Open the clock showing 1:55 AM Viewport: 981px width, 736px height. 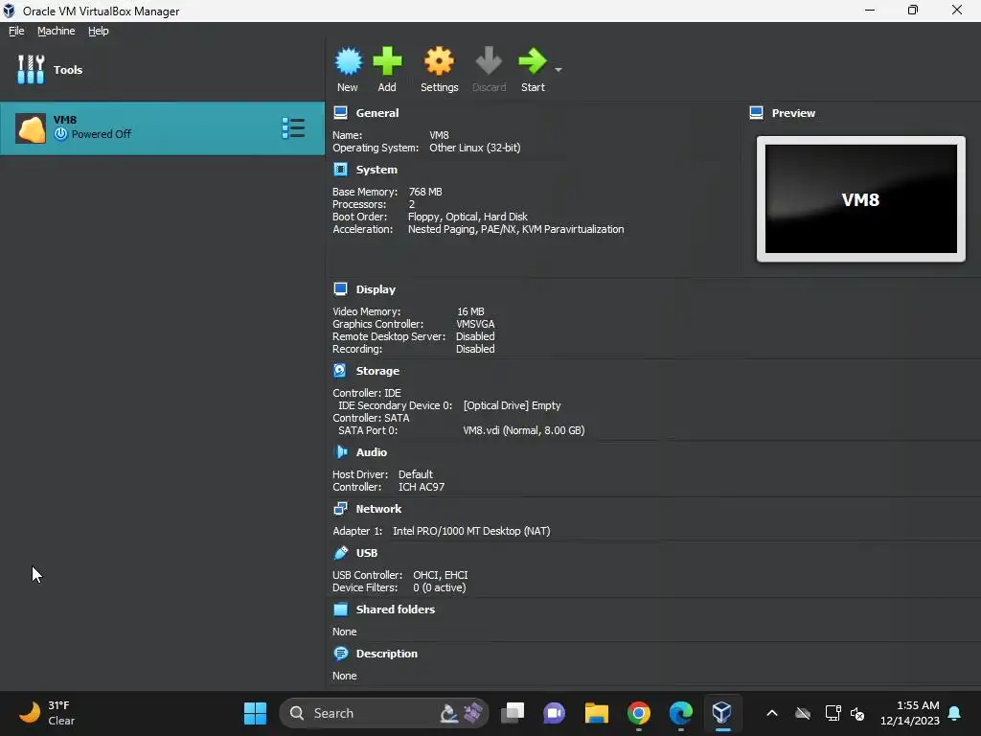(x=910, y=713)
